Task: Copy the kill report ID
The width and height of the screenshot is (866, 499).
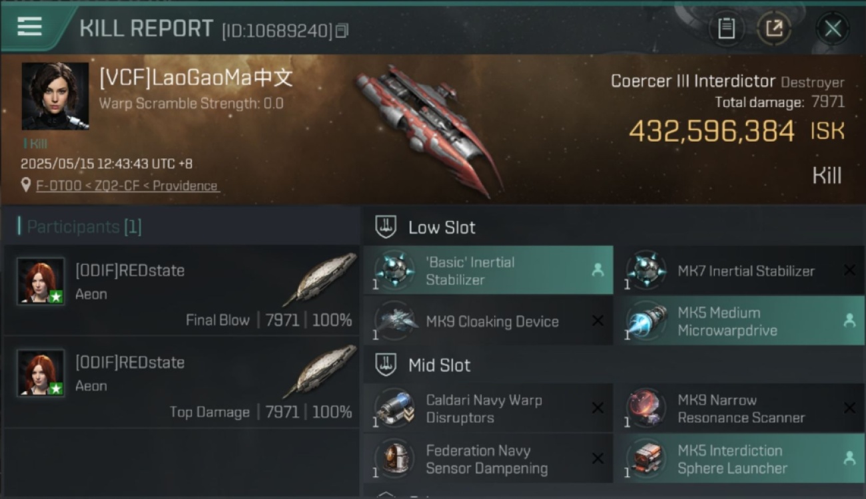Action: (x=342, y=31)
